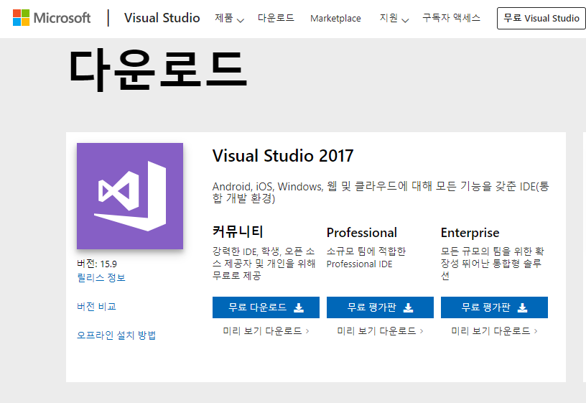Image resolution: width=586 pixels, height=403 pixels.
Task: Open the 다운로드 navigation item
Action: point(276,17)
